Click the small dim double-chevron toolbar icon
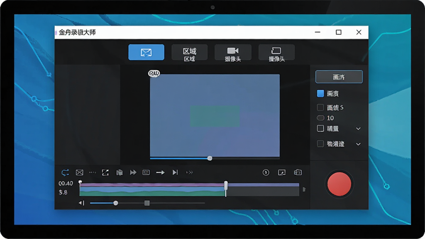 [x=189, y=172]
